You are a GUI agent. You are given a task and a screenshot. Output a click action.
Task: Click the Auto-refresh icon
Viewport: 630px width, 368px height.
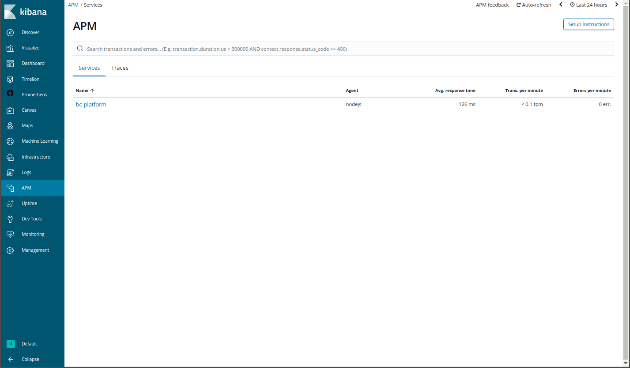(x=519, y=5)
